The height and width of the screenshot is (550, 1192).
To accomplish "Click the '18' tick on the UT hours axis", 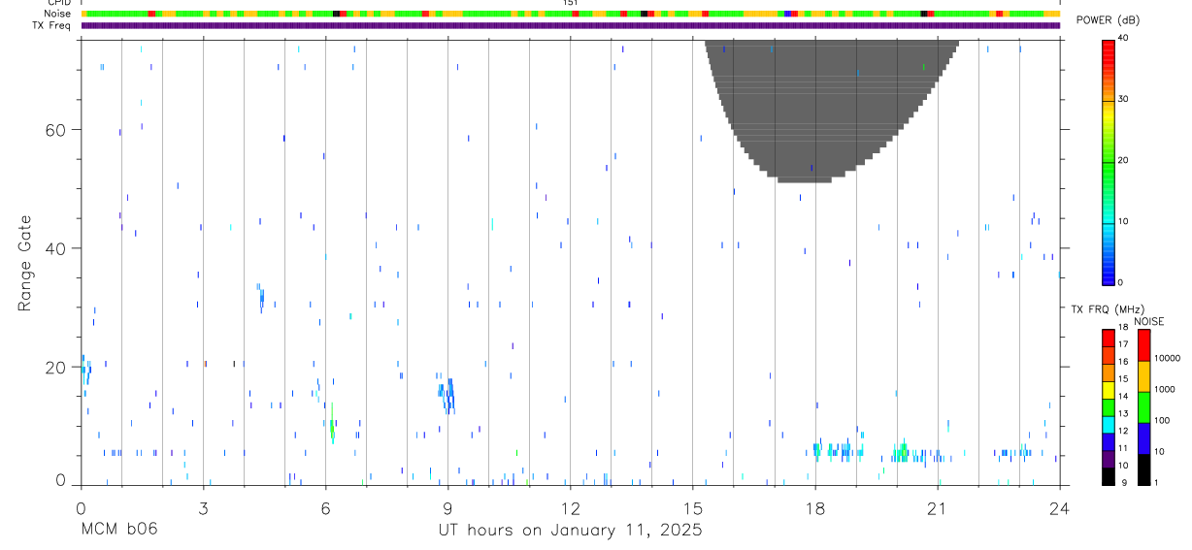I will 814,506.
